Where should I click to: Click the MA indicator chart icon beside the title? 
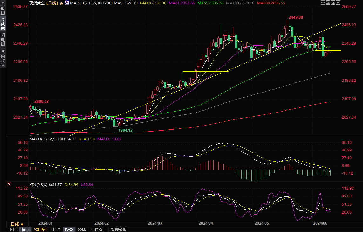click(x=67, y=3)
